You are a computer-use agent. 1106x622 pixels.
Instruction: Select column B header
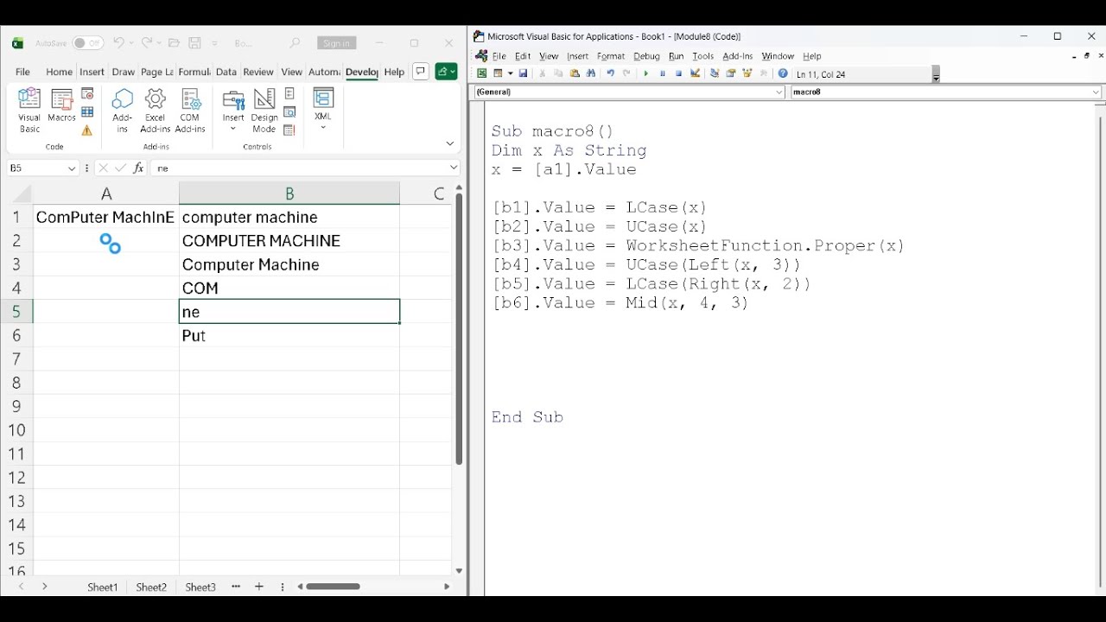click(289, 194)
